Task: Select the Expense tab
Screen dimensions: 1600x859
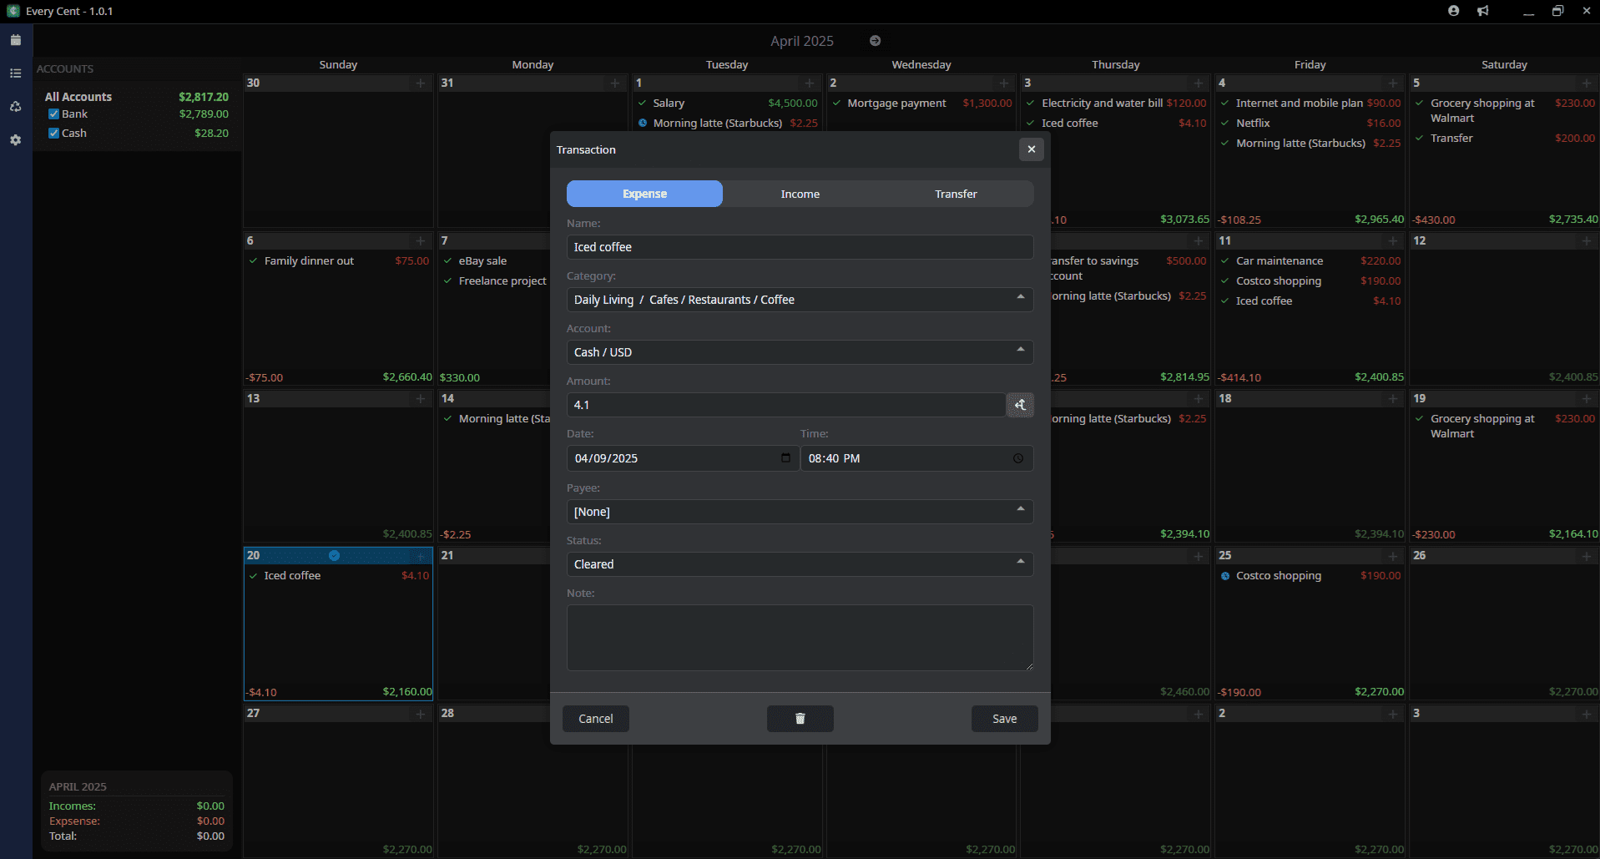Action: click(x=644, y=194)
